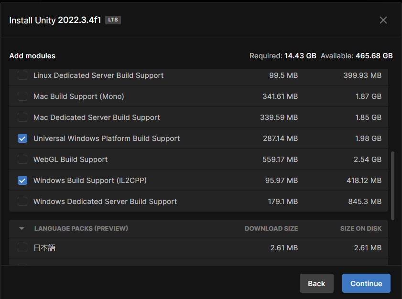Collapse the Language Packs section arrow

tap(22, 228)
